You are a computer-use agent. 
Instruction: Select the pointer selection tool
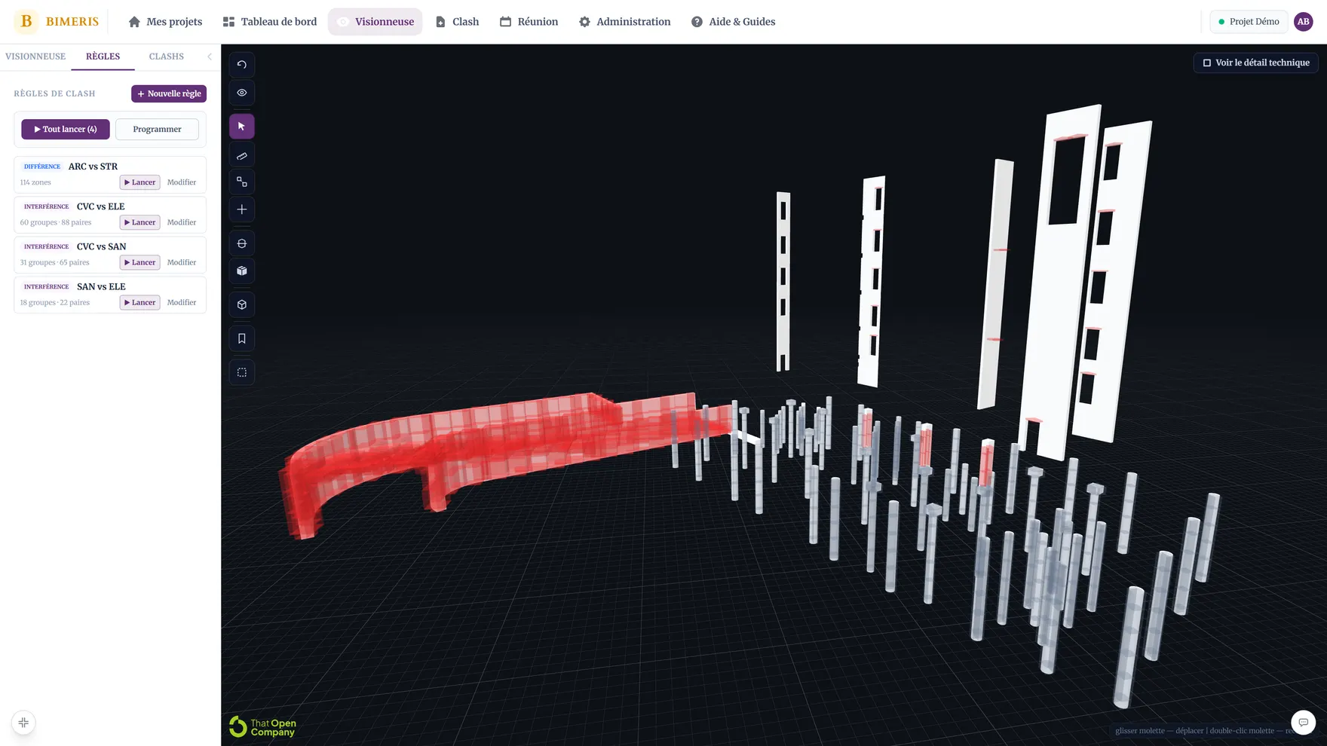pos(242,127)
